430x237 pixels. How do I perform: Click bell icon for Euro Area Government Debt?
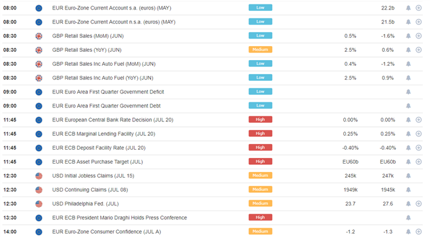(408, 106)
